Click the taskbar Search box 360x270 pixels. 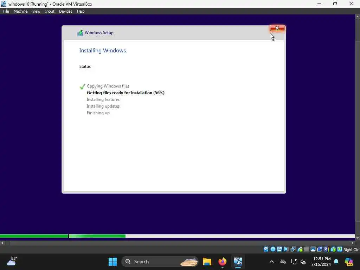[x=160, y=262]
